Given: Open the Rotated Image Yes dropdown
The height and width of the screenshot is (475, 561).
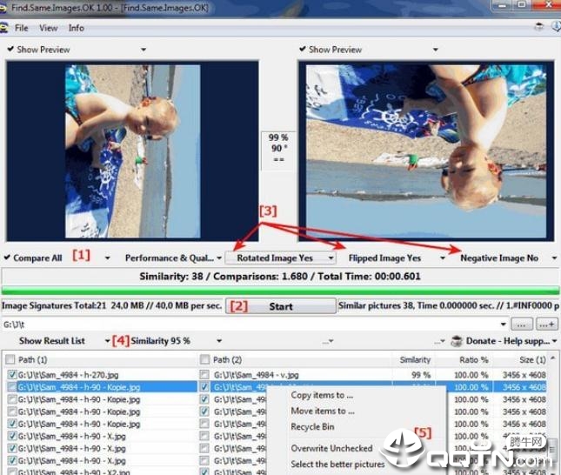Looking at the screenshot, I should tap(281, 258).
